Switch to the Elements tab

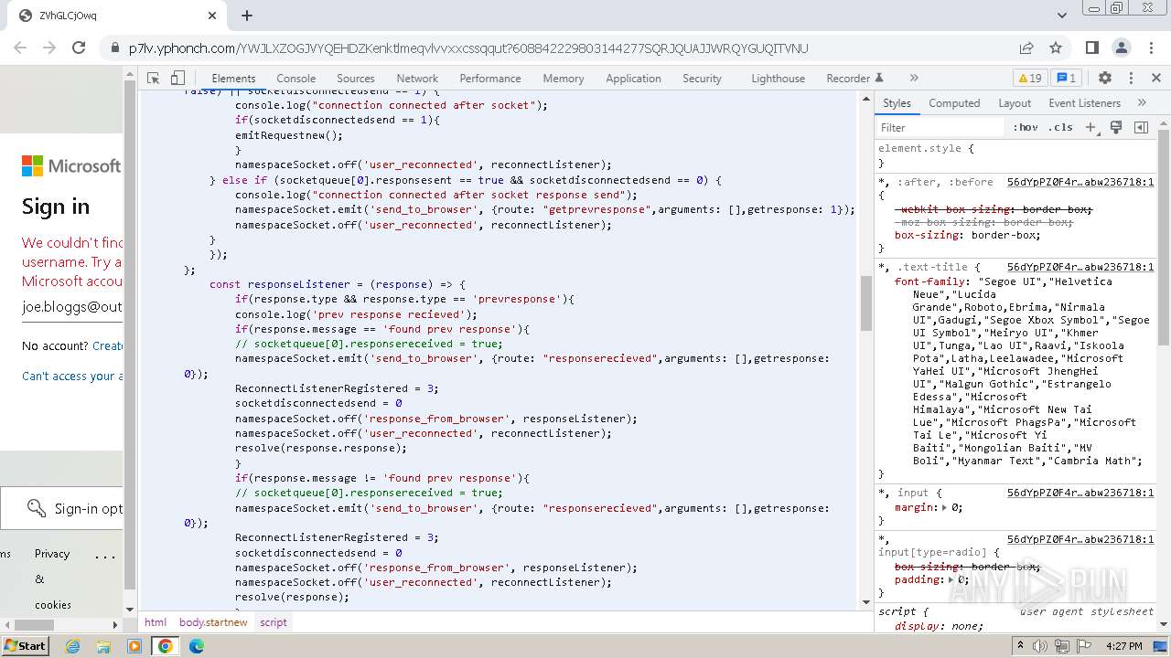[233, 79]
